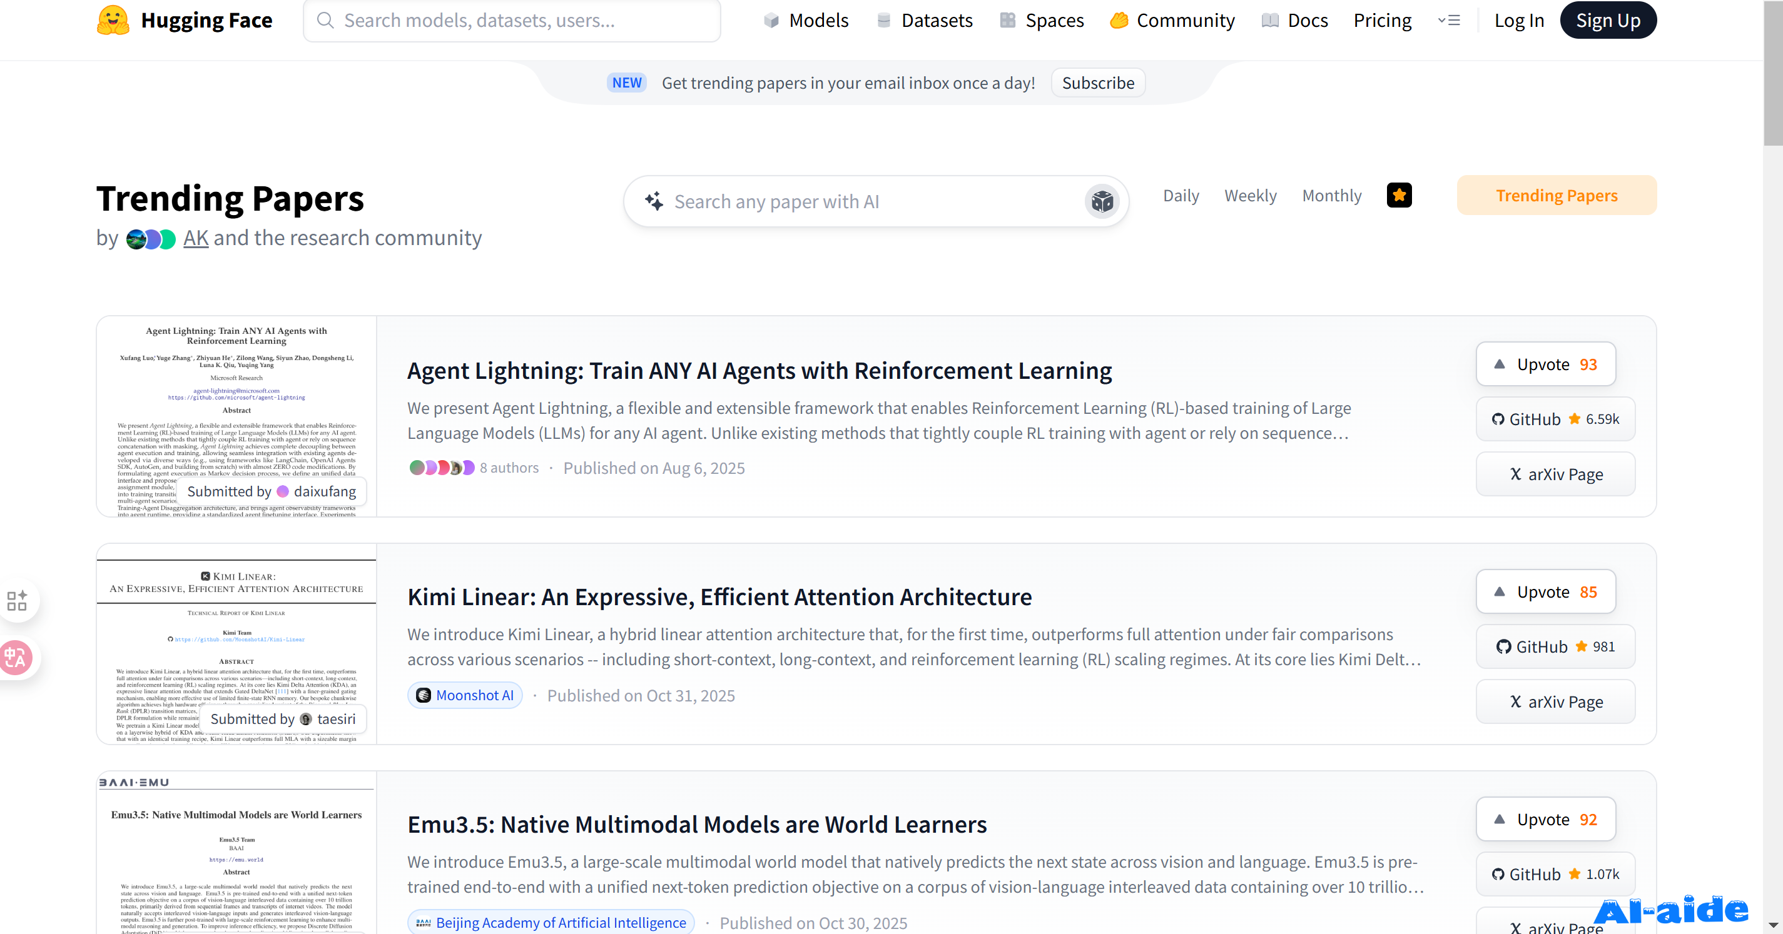Click the page vertical scrollbar thumb
Image resolution: width=1783 pixels, height=934 pixels.
(x=1772, y=73)
